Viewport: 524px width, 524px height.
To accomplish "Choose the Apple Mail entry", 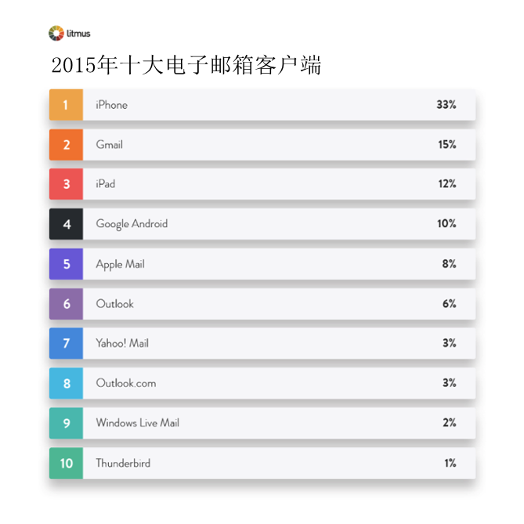I will pyautogui.click(x=262, y=264).
